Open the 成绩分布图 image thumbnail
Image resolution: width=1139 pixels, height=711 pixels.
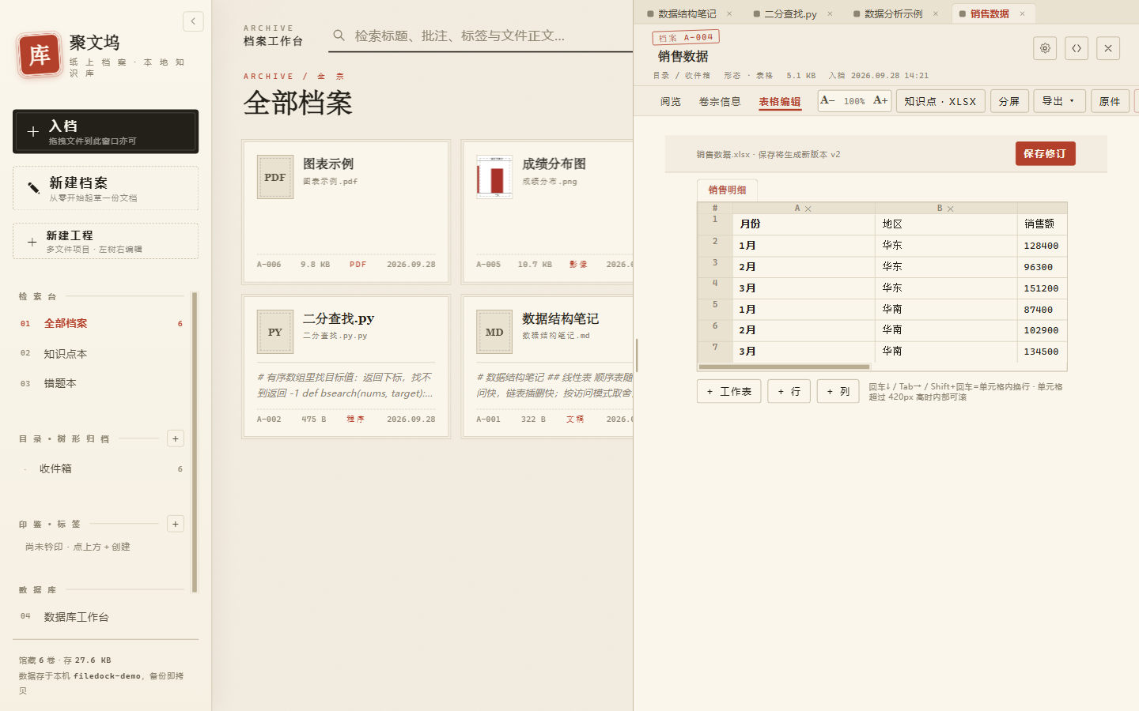point(494,177)
